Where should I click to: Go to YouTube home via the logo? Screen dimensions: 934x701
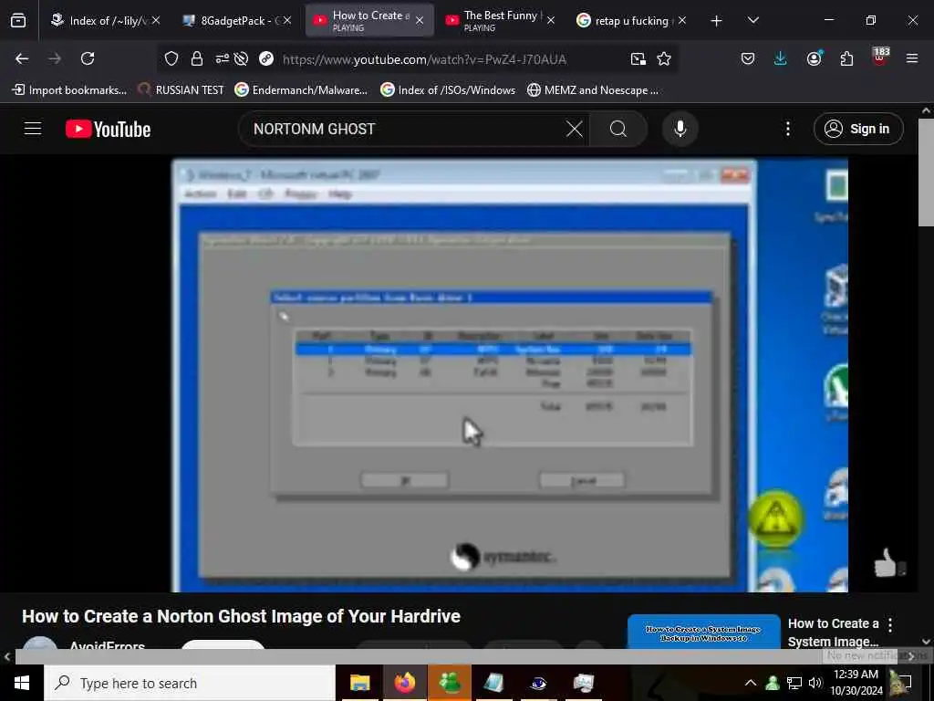108,129
